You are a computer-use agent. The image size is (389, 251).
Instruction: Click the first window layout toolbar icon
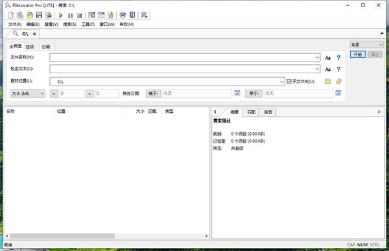[91, 15]
